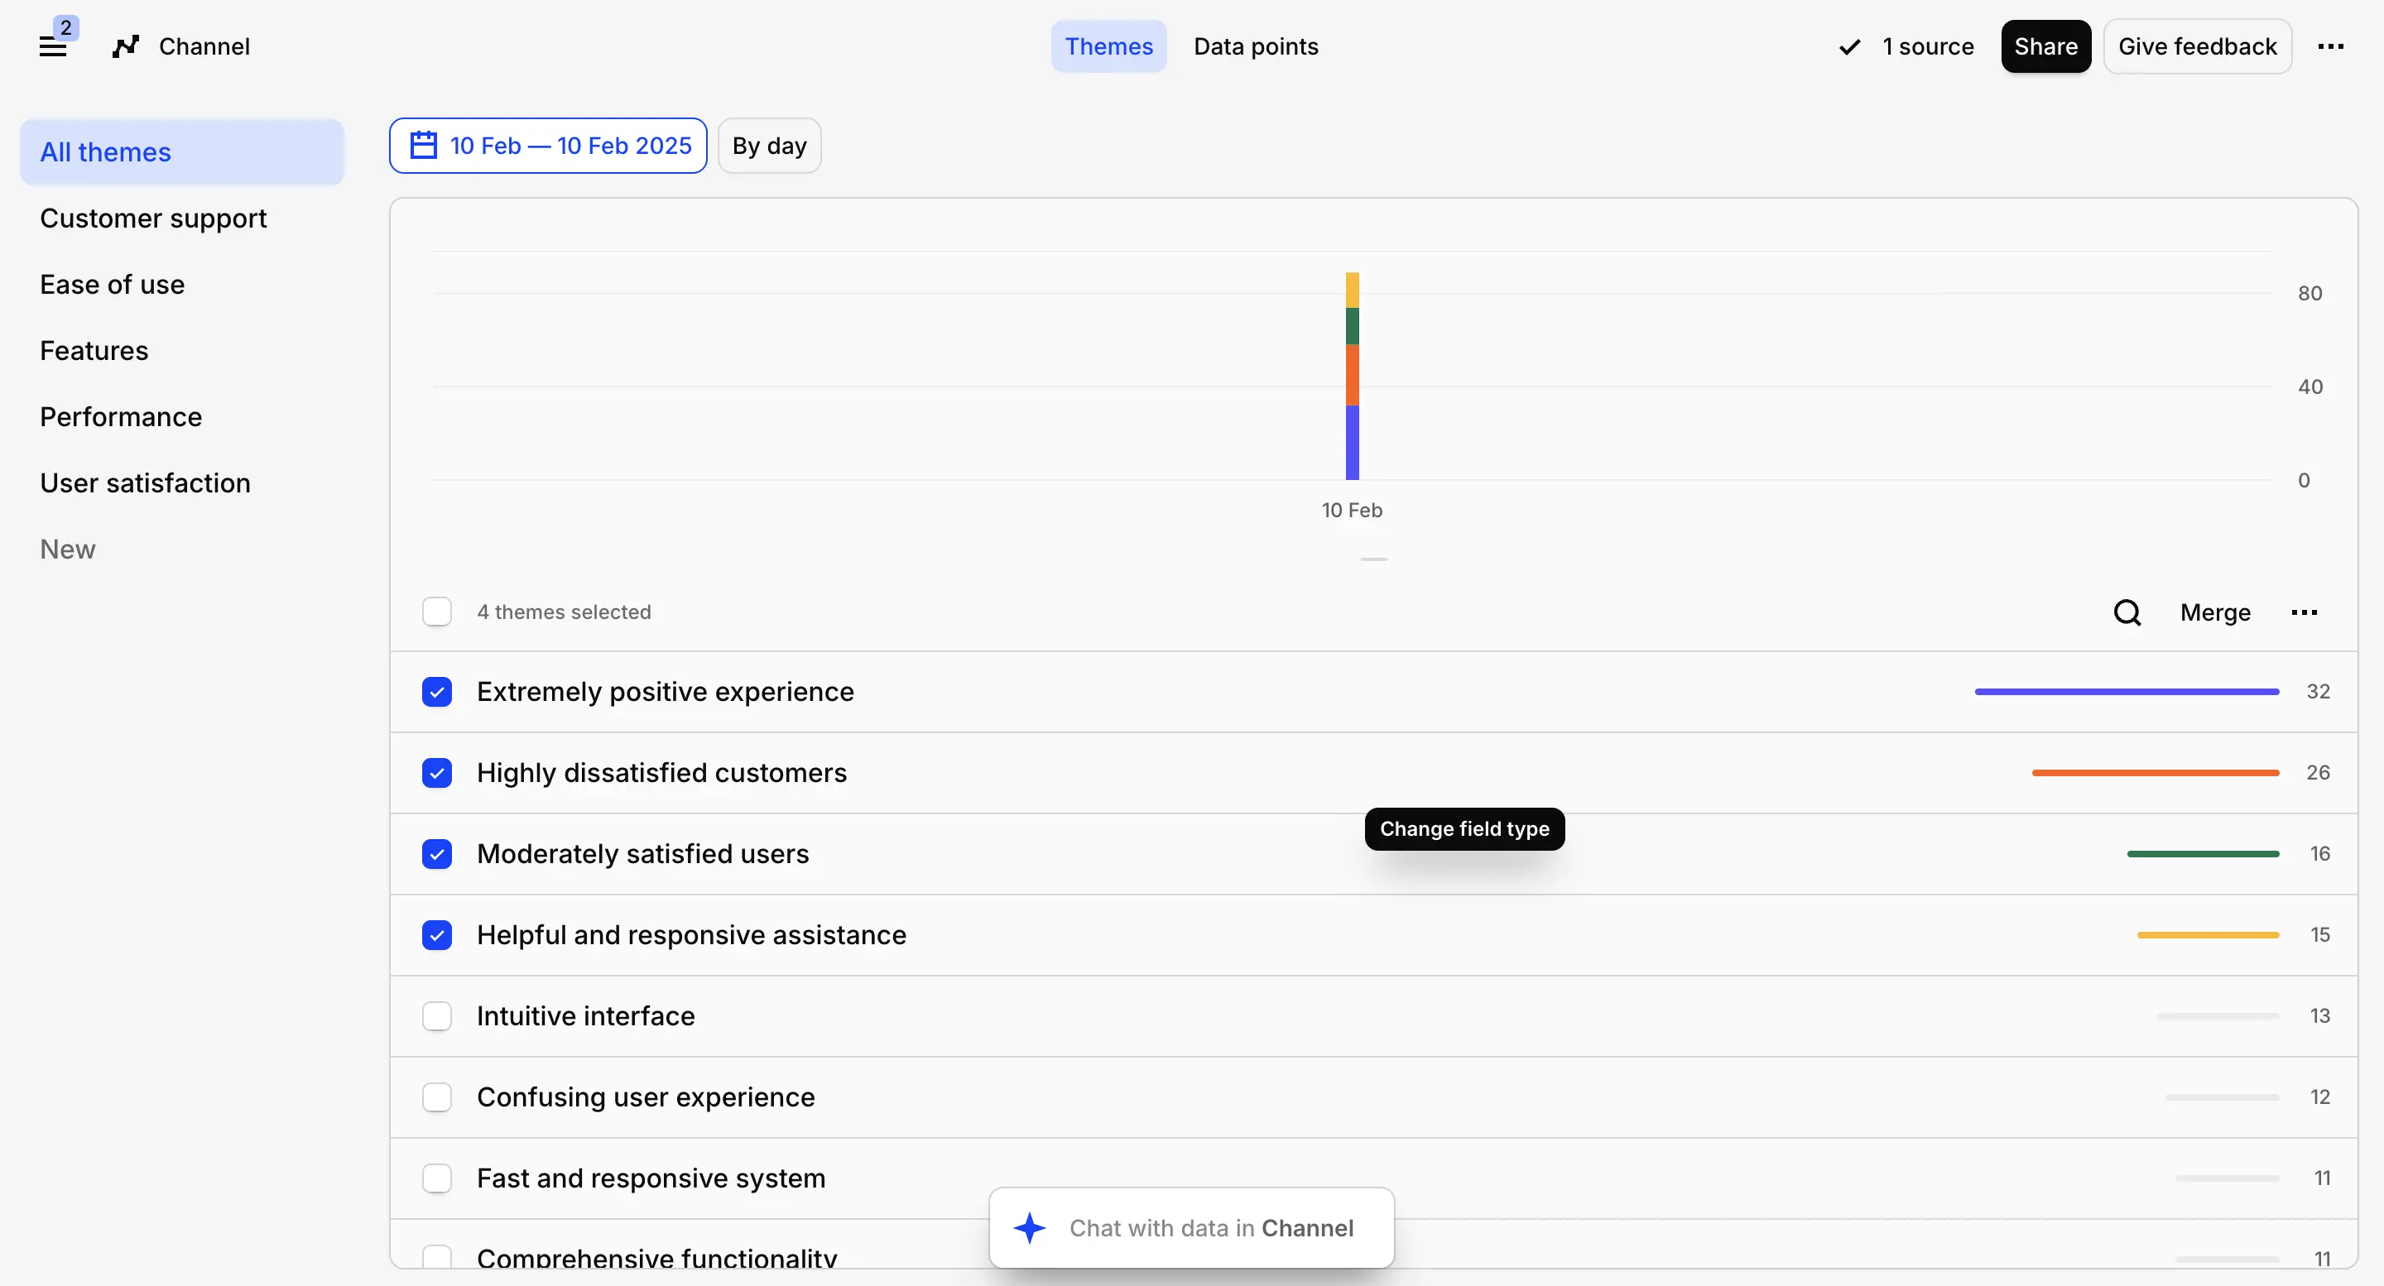Click the Merge themes action
This screenshot has width=2384, height=1286.
pos(2216,612)
